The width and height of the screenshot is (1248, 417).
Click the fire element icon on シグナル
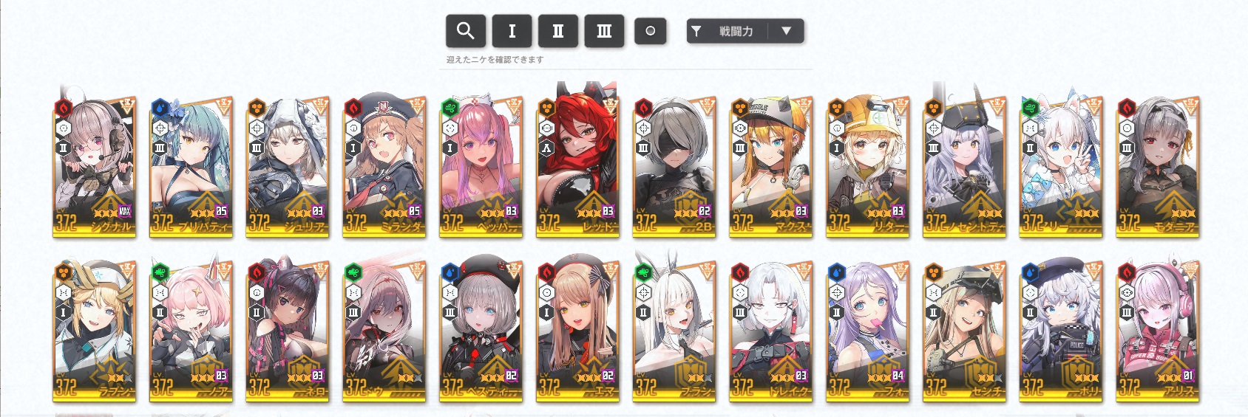pos(64,108)
